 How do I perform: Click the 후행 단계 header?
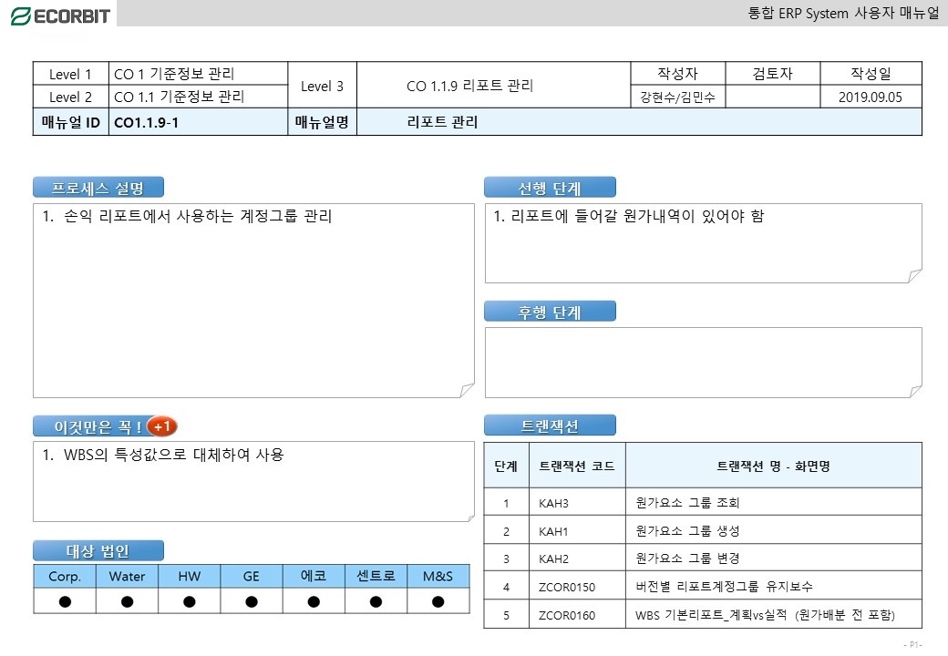(550, 312)
